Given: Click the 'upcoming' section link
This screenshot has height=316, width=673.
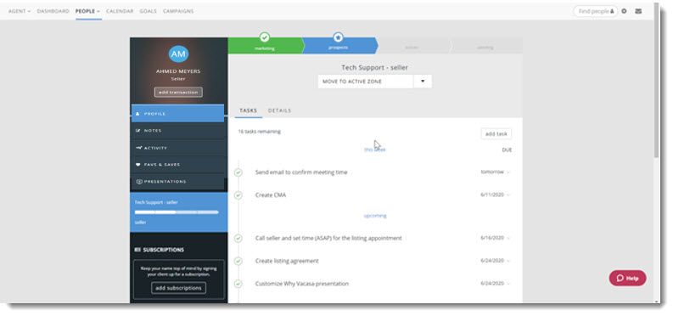Looking at the screenshot, I should point(375,216).
